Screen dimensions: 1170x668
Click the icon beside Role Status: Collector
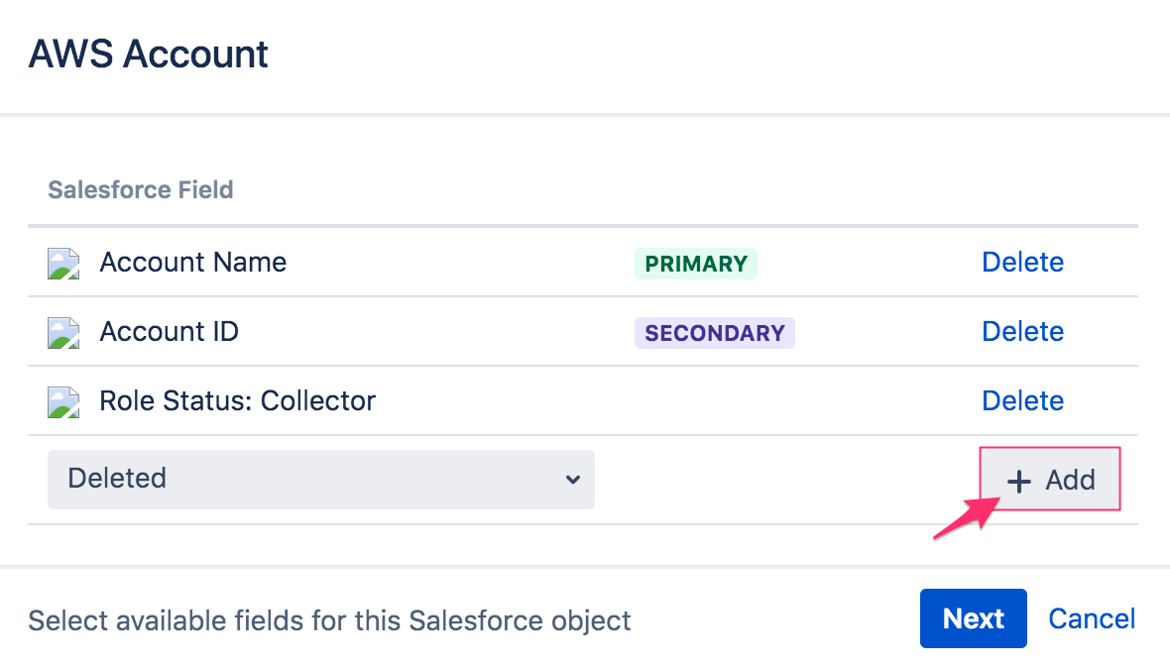pos(63,401)
